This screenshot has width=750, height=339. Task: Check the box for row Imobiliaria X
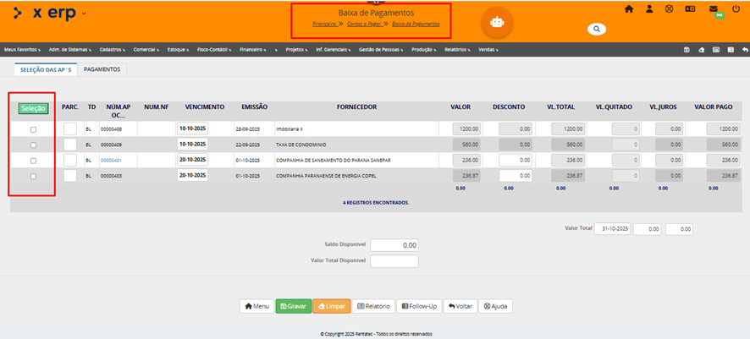[34, 129]
